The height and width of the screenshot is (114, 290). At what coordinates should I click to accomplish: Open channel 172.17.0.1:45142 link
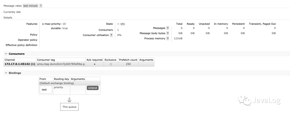pyautogui.click(x=20, y=64)
